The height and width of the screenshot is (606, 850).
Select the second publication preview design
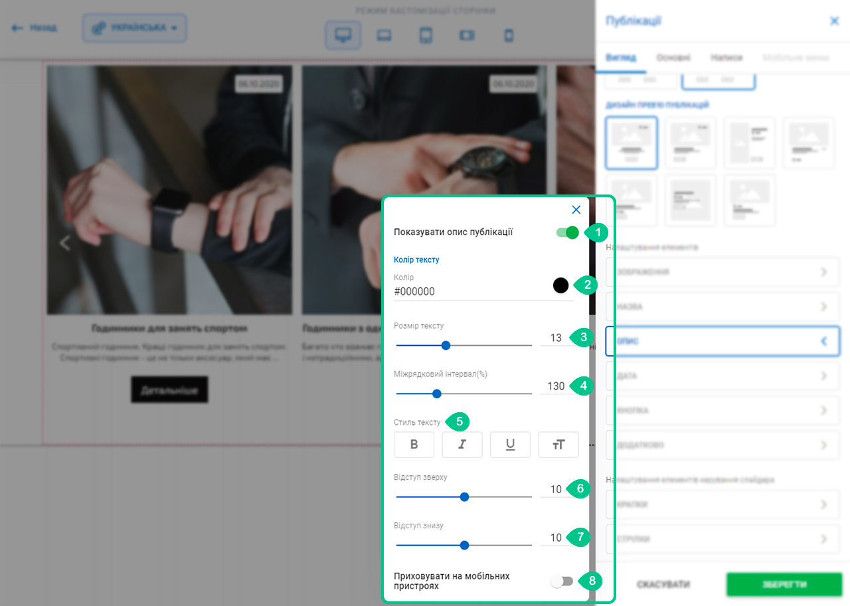point(691,143)
